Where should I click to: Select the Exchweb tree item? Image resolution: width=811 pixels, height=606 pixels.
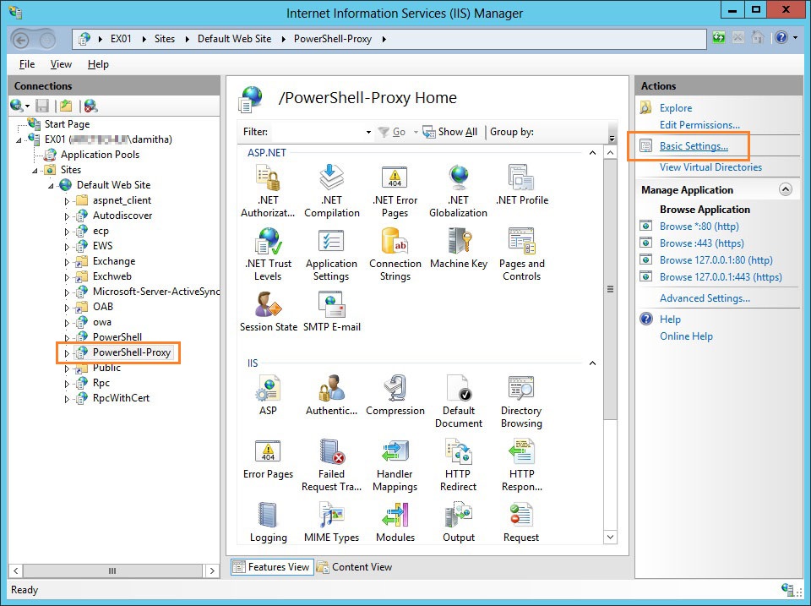pos(112,276)
